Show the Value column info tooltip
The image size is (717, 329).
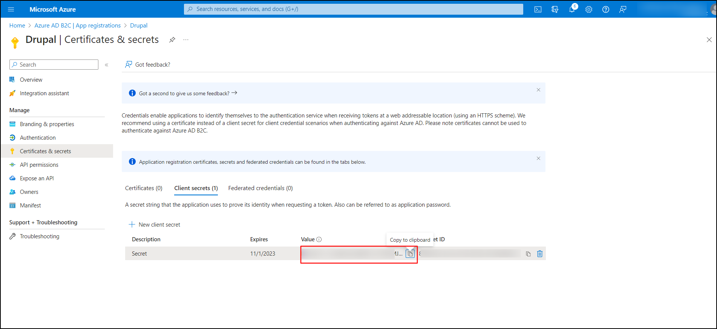click(x=319, y=239)
